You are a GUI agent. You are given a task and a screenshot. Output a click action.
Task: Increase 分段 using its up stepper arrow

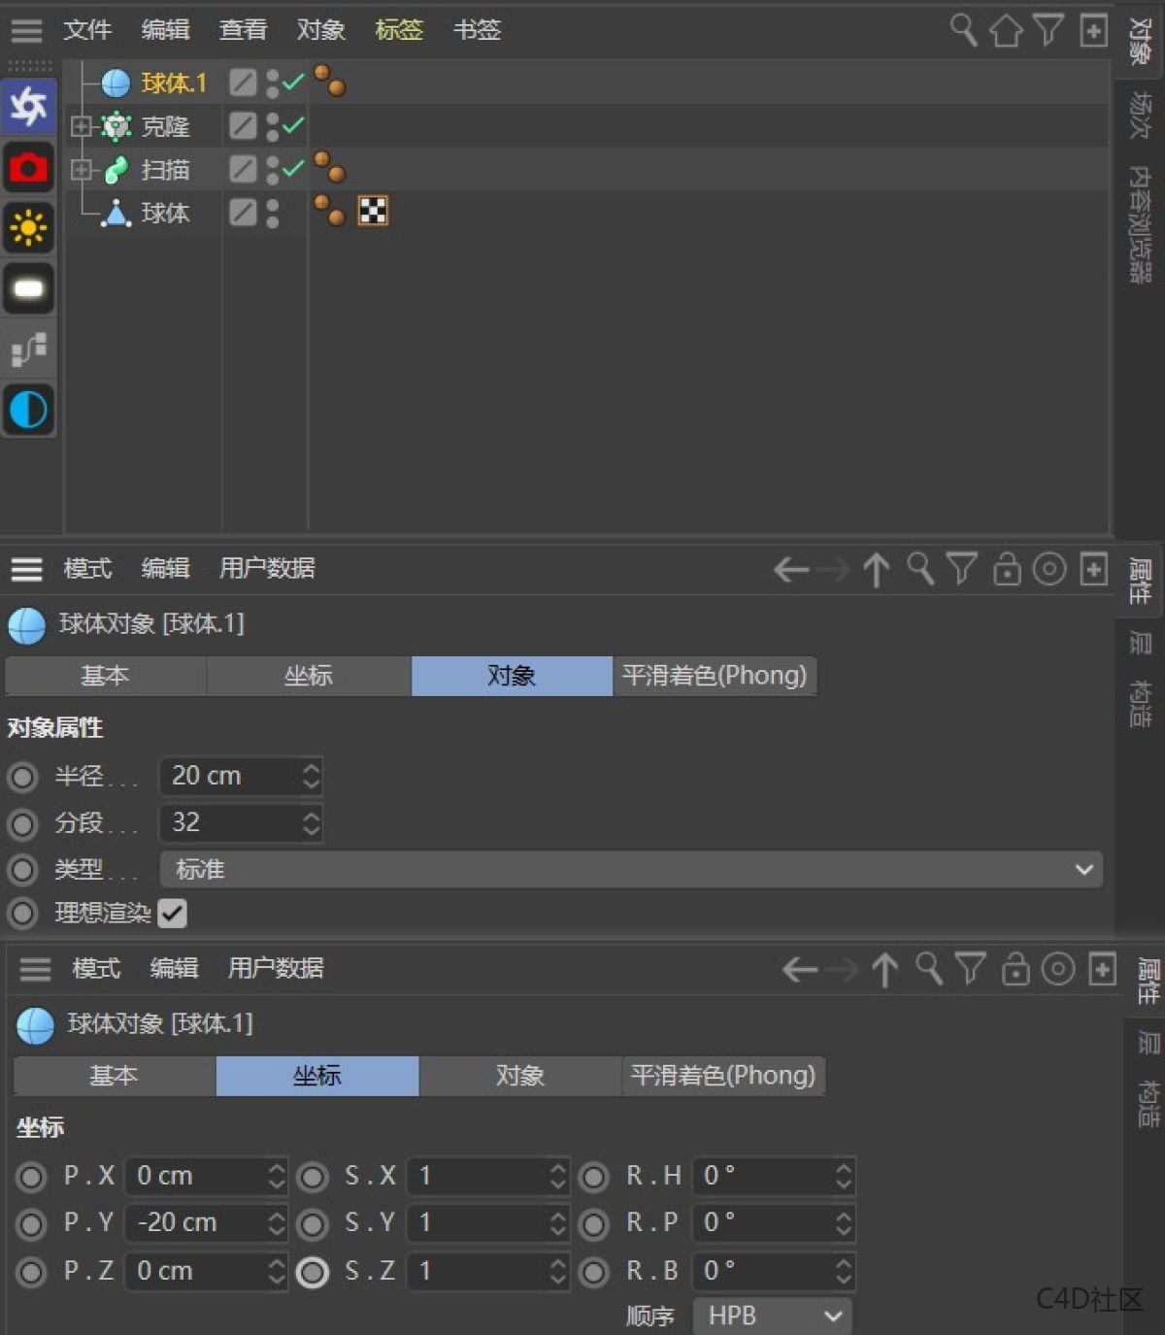[x=310, y=817]
